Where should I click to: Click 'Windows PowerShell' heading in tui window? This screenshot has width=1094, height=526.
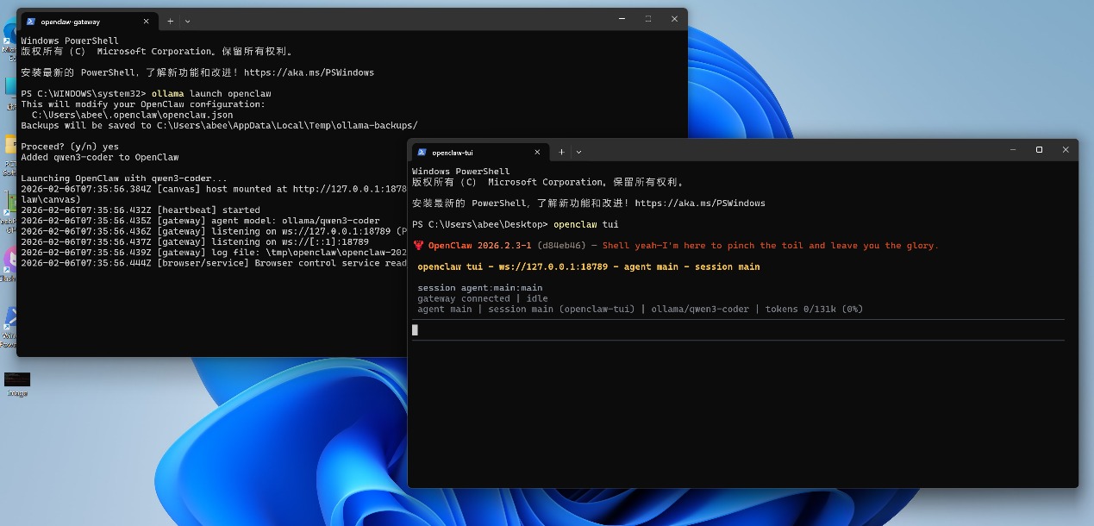pos(461,172)
